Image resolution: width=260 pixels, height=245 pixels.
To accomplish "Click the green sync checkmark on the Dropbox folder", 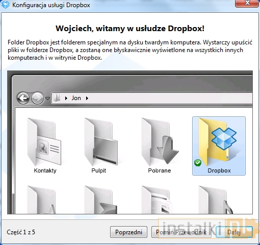I will (198, 163).
